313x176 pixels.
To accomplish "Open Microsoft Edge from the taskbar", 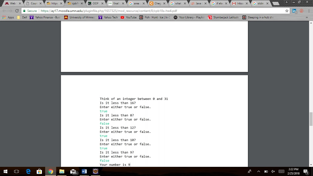I will coord(28,171).
